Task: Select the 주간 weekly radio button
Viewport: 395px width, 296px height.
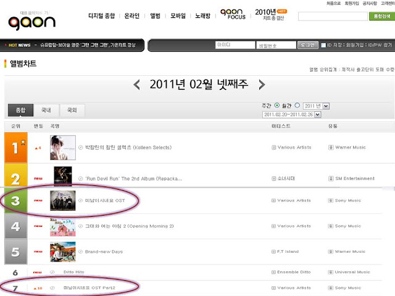Action: click(277, 105)
